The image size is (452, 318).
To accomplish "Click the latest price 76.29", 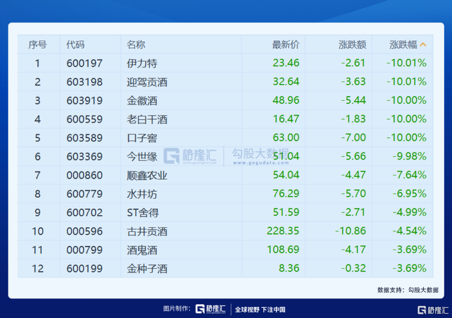I will [286, 193].
